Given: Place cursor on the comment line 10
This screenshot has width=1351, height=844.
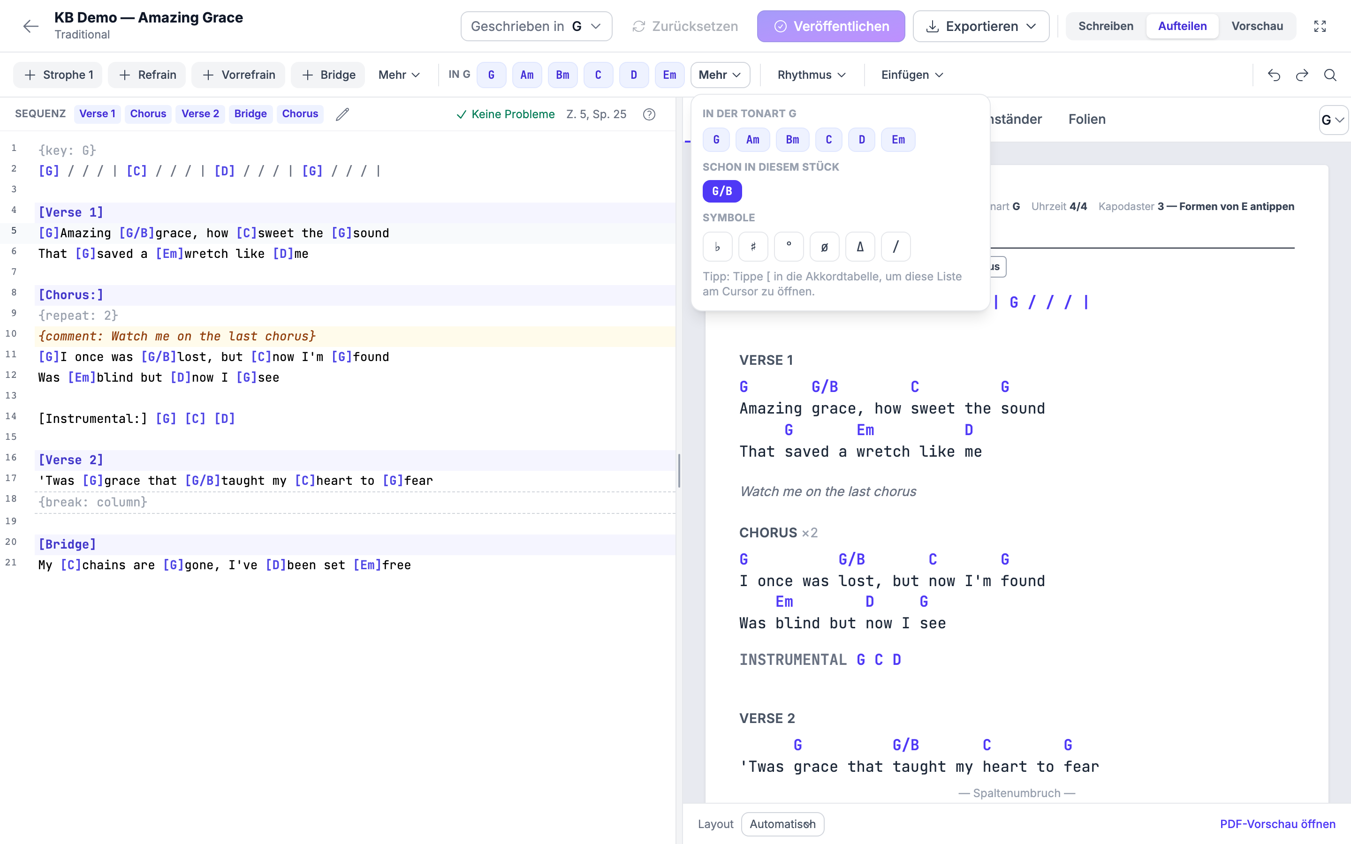Looking at the screenshot, I should coord(355,336).
